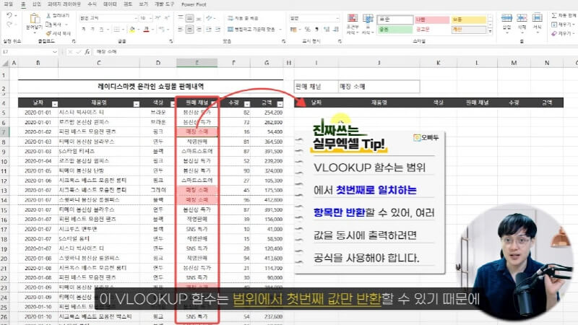Image resolution: width=578 pixels, height=325 pixels.
Task: Open the filter dropdown on 날짜 header
Action: (x=55, y=104)
